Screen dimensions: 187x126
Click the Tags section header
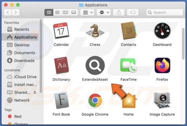pyautogui.click(x=8, y=110)
